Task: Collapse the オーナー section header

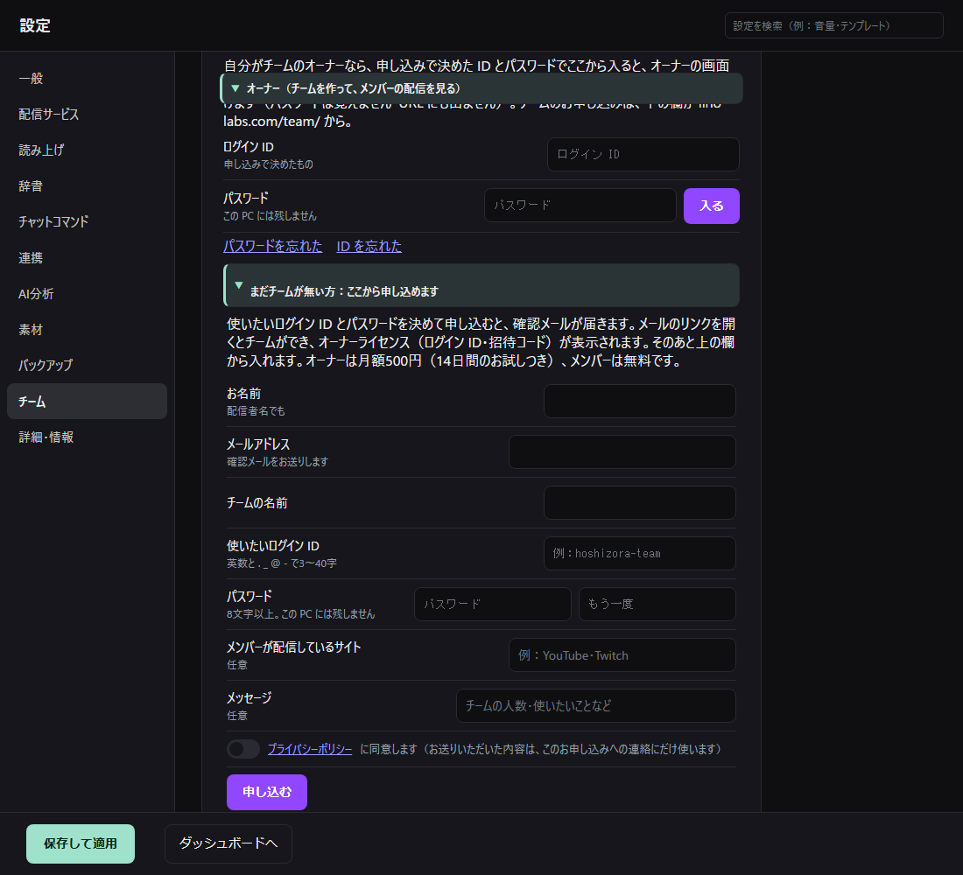Action: 481,88
